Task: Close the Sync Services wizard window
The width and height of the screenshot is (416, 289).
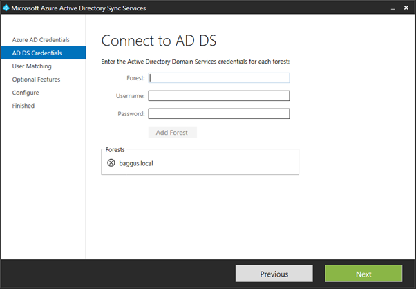Action: (405, 8)
